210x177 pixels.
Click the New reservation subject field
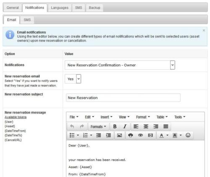pos(123,98)
